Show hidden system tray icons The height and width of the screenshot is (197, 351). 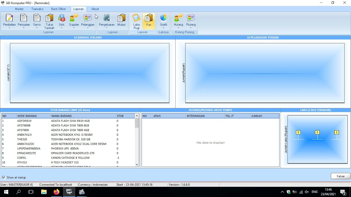282,192
